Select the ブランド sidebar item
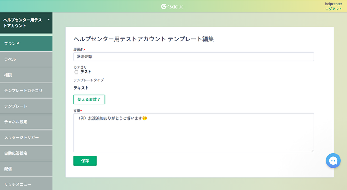This screenshot has height=190, width=347. coord(26,44)
